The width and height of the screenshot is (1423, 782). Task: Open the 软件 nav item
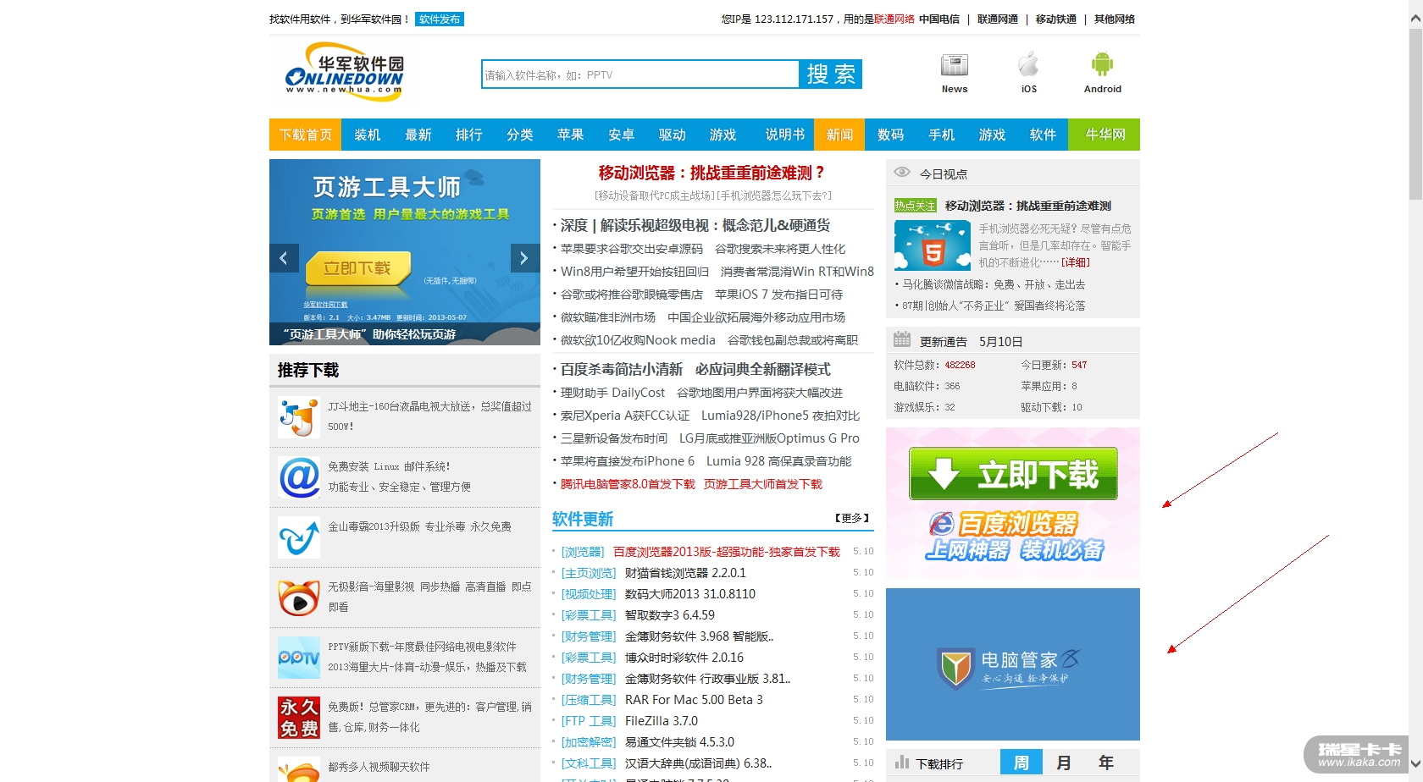(1044, 135)
